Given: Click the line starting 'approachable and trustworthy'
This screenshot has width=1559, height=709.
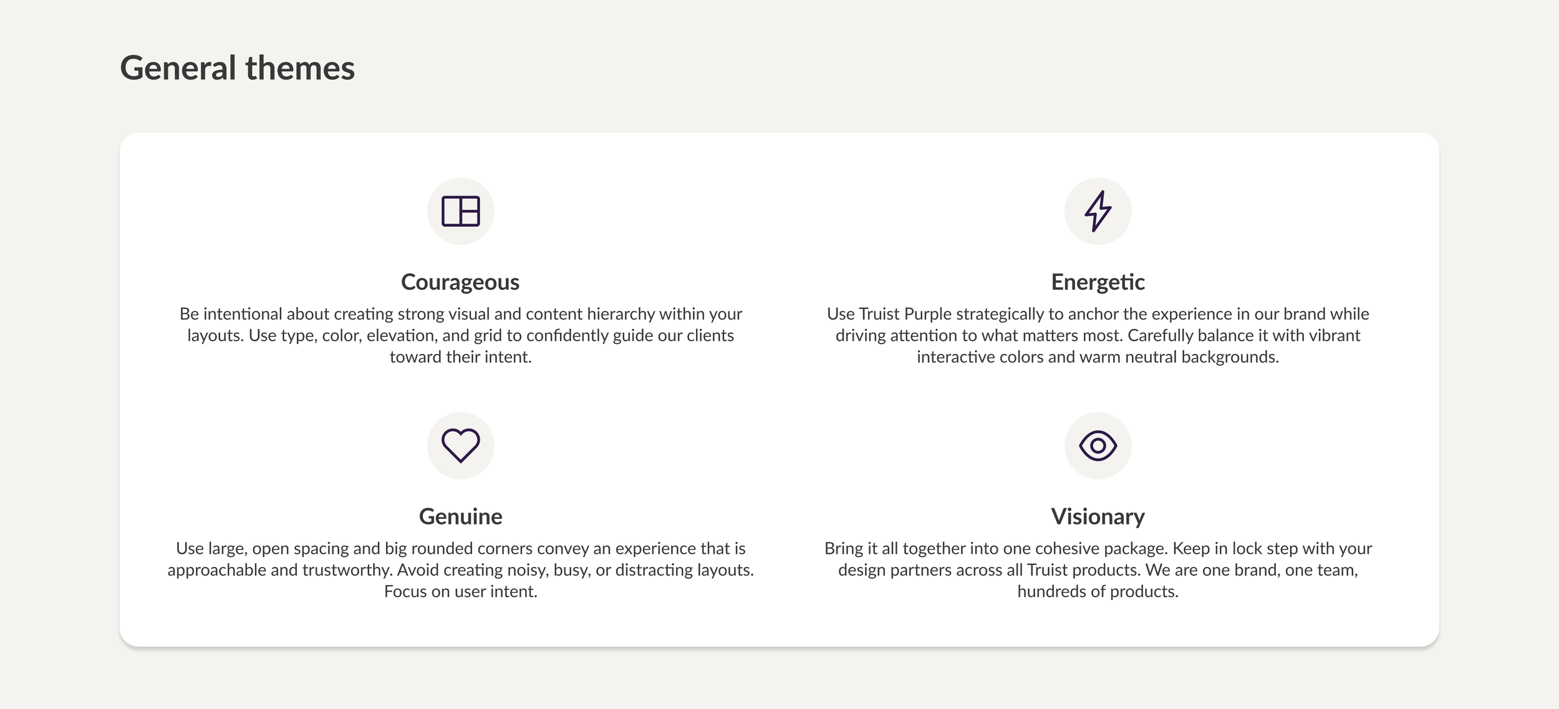Looking at the screenshot, I should (460, 570).
